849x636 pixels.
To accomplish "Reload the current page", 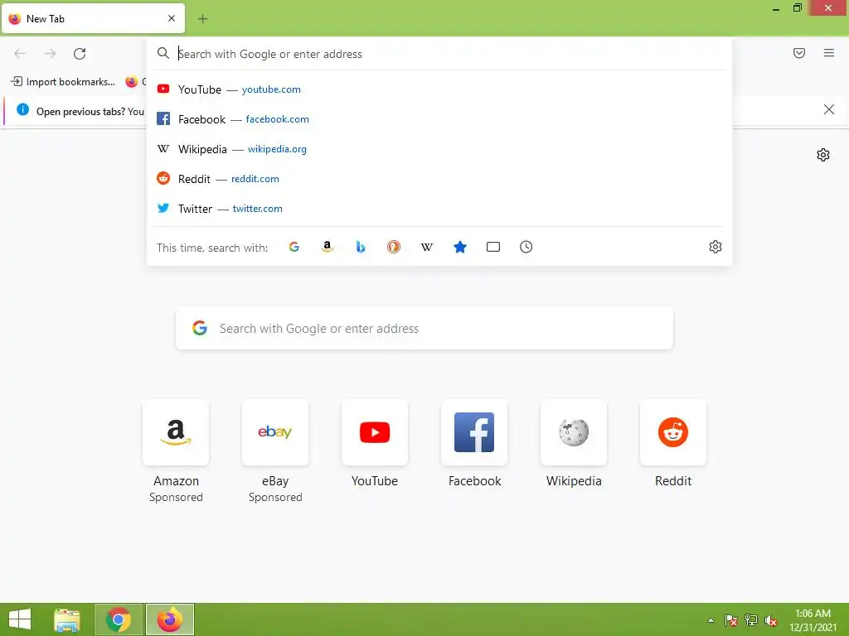I will pyautogui.click(x=80, y=53).
